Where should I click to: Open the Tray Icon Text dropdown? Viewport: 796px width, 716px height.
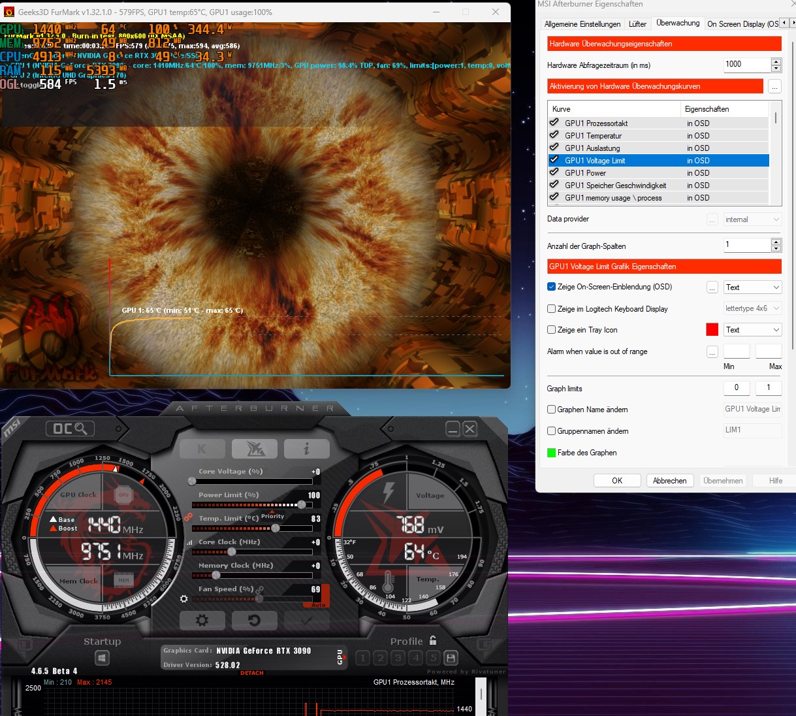click(x=752, y=330)
